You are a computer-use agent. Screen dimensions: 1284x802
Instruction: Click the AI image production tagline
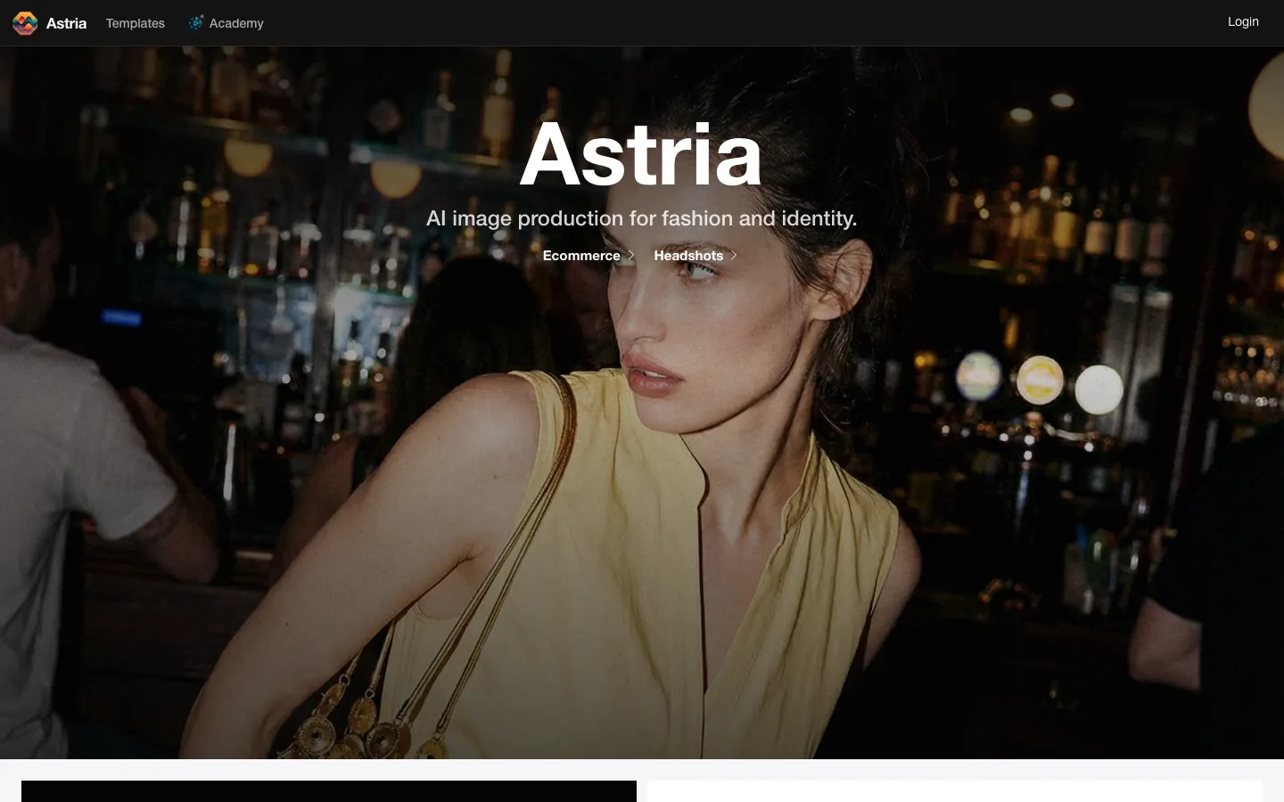pyautogui.click(x=641, y=218)
